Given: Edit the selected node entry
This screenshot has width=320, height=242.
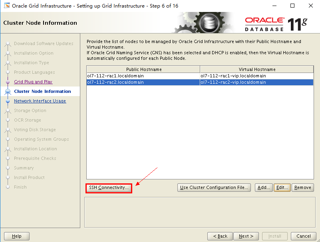Looking at the screenshot, I should (282, 188).
